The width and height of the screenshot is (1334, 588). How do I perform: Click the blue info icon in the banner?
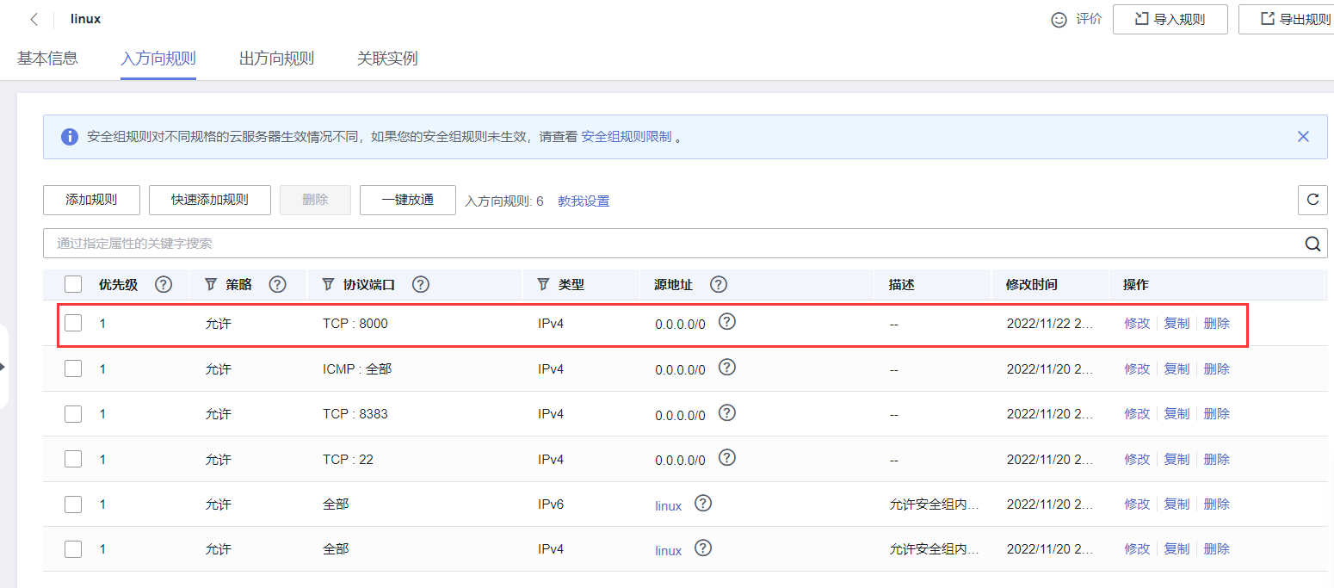[x=70, y=137]
